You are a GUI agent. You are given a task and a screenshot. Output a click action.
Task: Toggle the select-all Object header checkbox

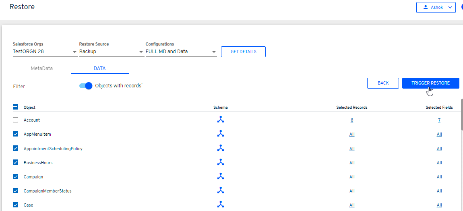pyautogui.click(x=16, y=107)
